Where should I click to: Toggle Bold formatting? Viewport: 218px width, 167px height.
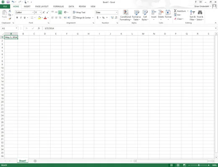pos(17,18)
